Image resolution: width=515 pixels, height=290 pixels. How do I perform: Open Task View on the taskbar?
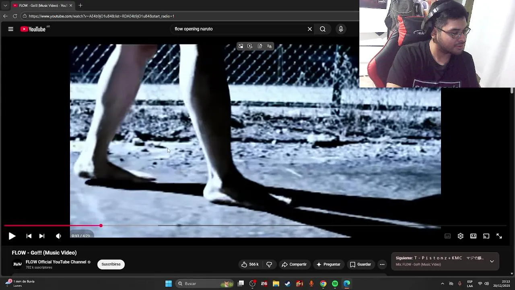click(x=241, y=284)
